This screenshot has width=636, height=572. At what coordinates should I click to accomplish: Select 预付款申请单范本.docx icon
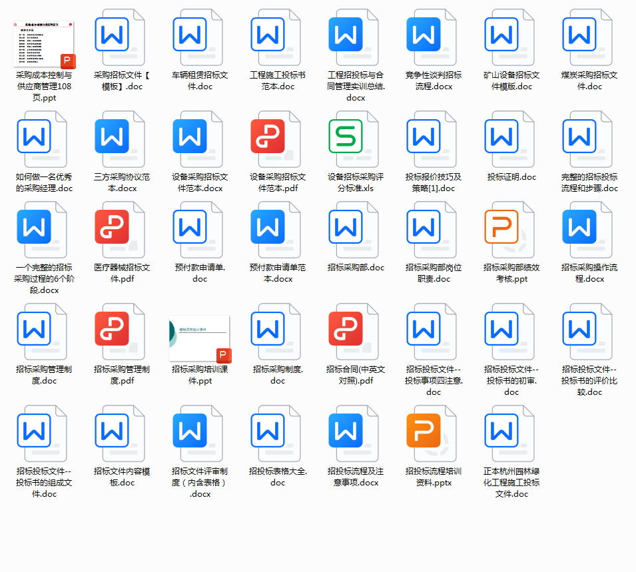pyautogui.click(x=276, y=230)
